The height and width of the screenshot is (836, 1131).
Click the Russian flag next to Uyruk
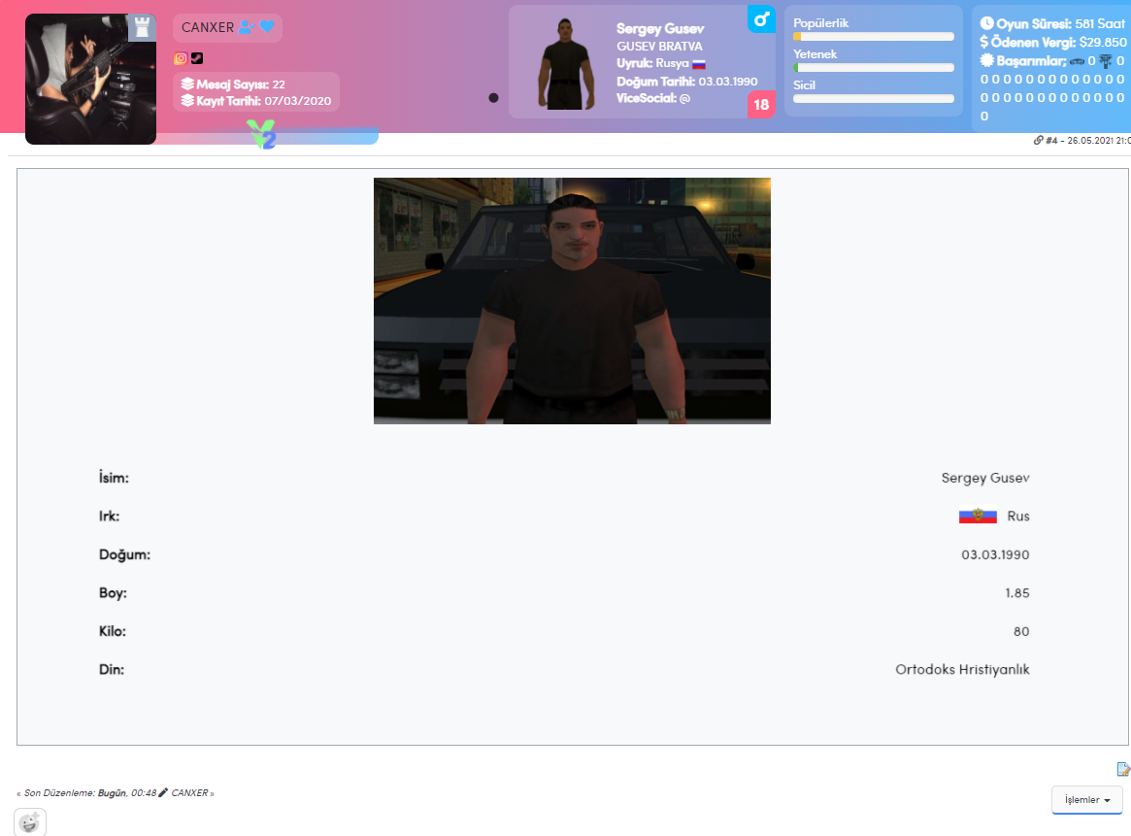pos(699,63)
